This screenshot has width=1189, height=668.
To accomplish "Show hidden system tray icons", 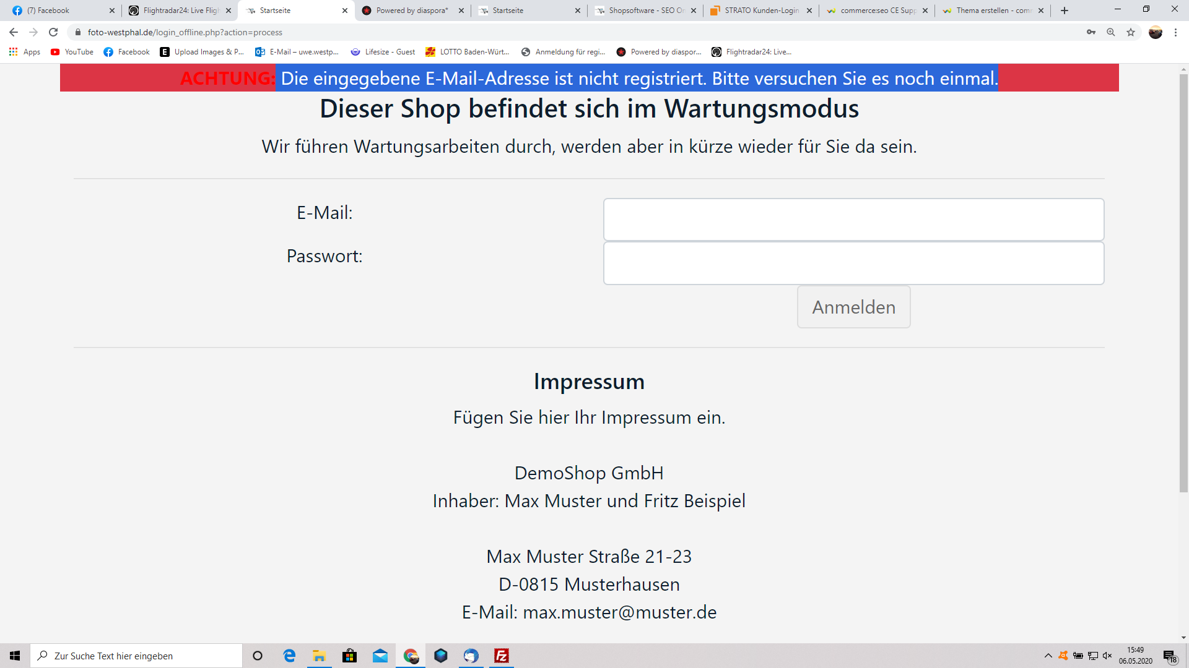I will (1048, 656).
